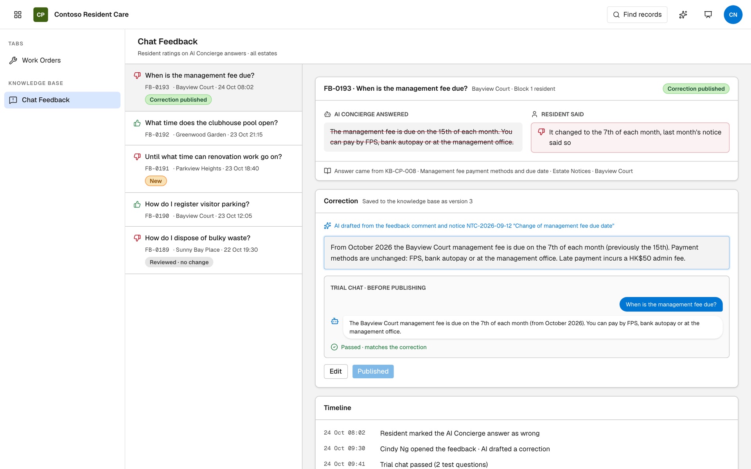Screen dimensions: 751x469
Task: Click the trial chat question bubble
Action: pos(671,304)
